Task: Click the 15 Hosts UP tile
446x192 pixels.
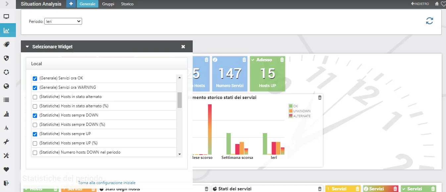Action: [268, 73]
